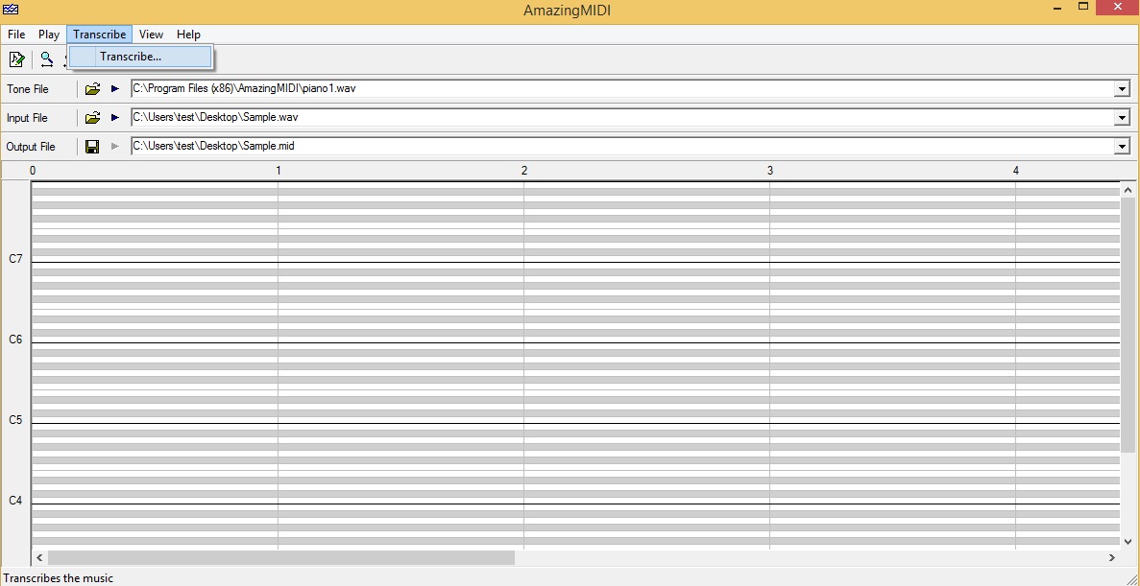This screenshot has height=586, width=1140.
Task: Click the C4 note label
Action: point(15,501)
